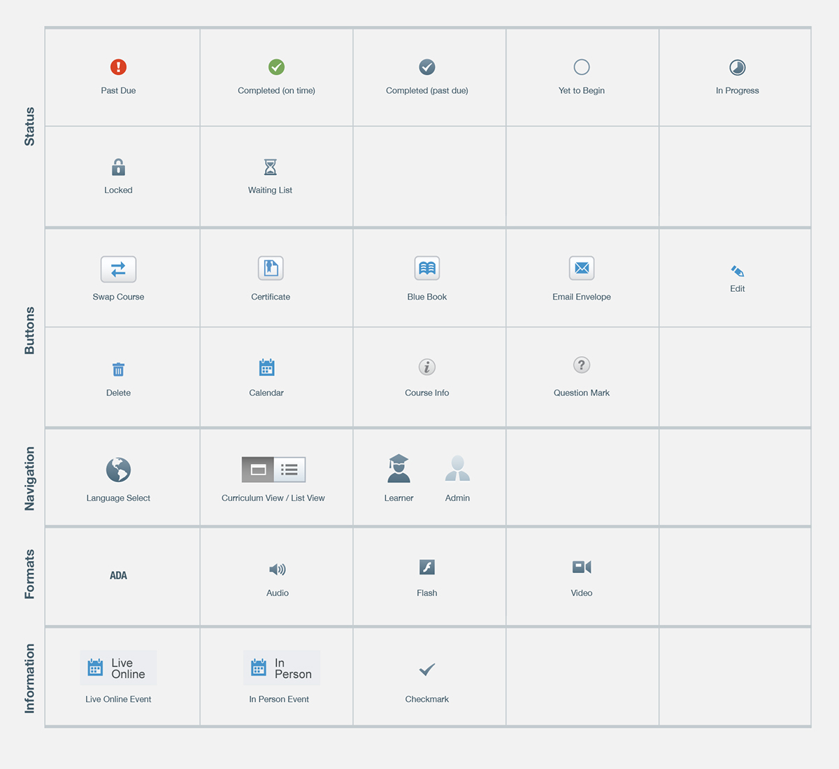839x769 pixels.
Task: Click the 'Waiting List' caption text
Action: coord(270,190)
